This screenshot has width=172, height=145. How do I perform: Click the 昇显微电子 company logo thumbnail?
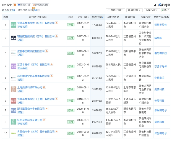pyautogui.click(x=14, y=133)
